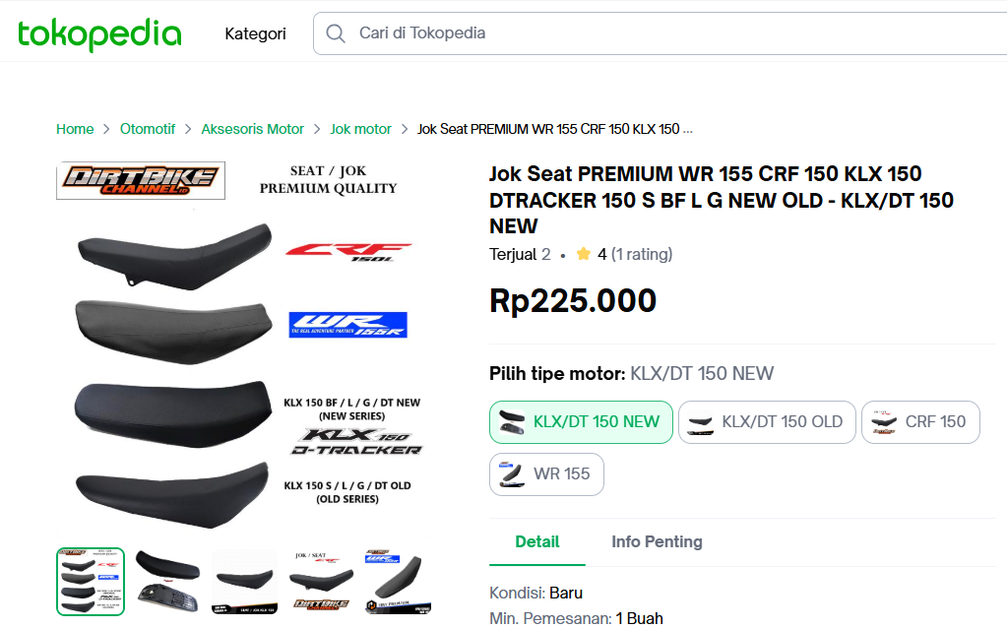Select the KLX/DT 150 NEW variant
1007x628 pixels.
coord(581,421)
